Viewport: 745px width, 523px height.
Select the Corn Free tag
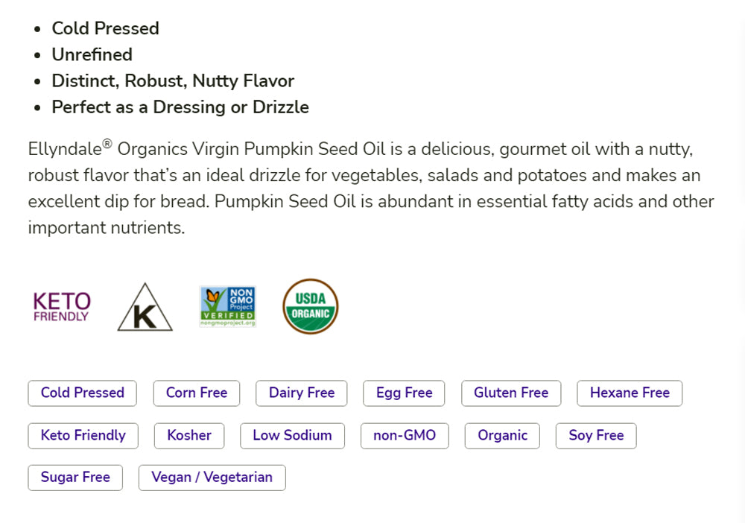(197, 393)
